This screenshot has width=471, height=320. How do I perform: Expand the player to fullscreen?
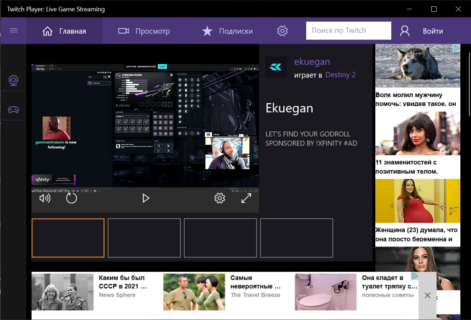[x=246, y=198]
